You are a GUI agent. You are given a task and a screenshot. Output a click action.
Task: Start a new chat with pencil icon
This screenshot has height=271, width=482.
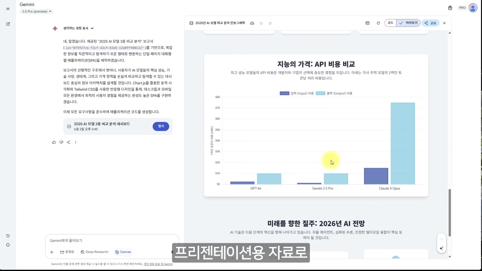(8, 24)
